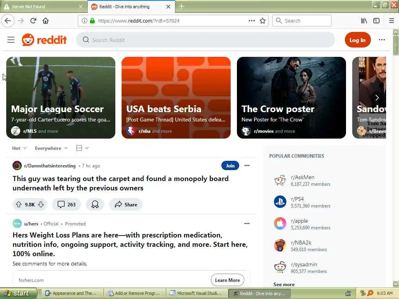Screen dimensions: 399x299
Task: Open a new browser tab
Action: [182, 6]
